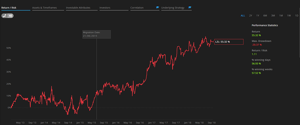
Task: Click Return / Risk value 1.11
Action: [254, 54]
